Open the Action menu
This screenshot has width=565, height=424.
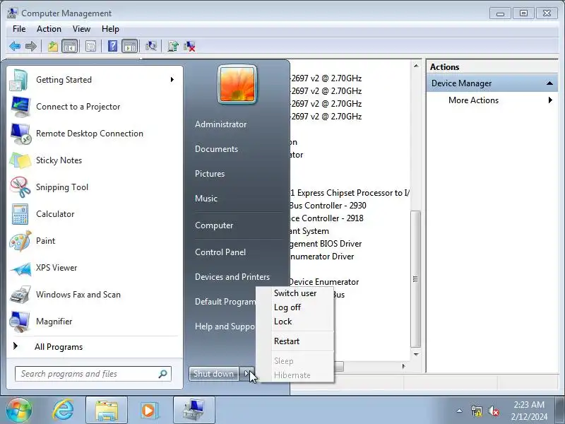tap(49, 29)
